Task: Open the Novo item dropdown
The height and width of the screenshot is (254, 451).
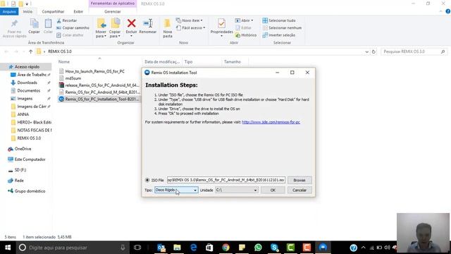Action: 190,20
